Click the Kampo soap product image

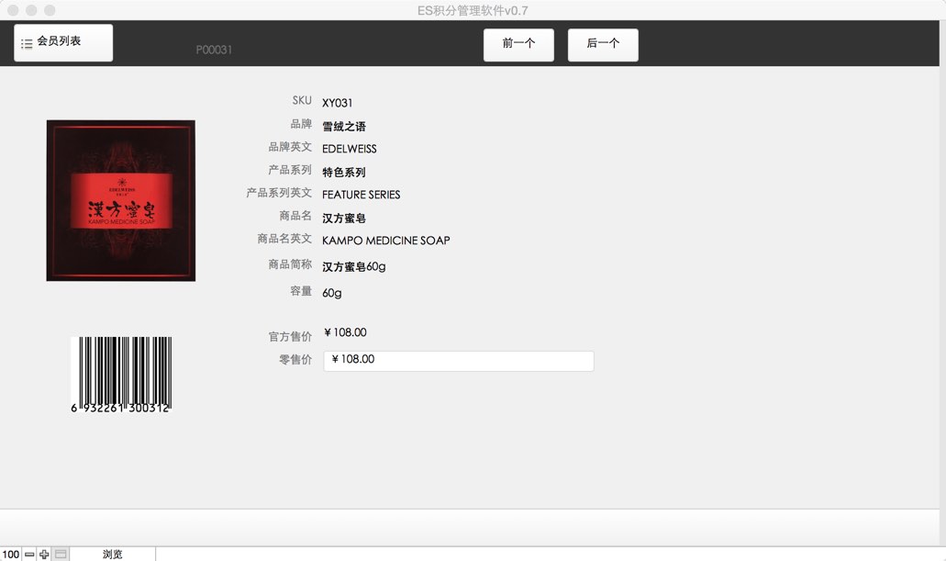(121, 200)
